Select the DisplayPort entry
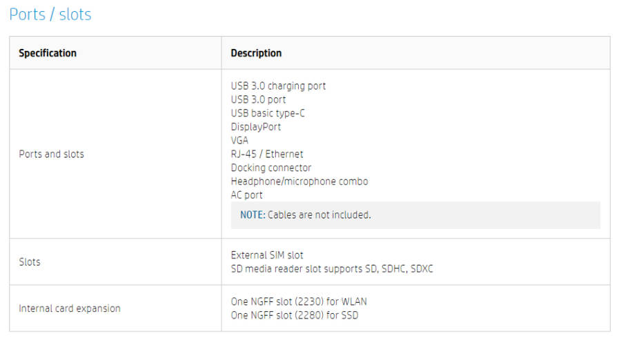This screenshot has height=338, width=621. (x=256, y=127)
